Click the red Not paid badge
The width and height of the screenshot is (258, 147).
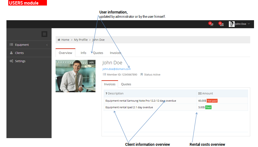[212, 101]
